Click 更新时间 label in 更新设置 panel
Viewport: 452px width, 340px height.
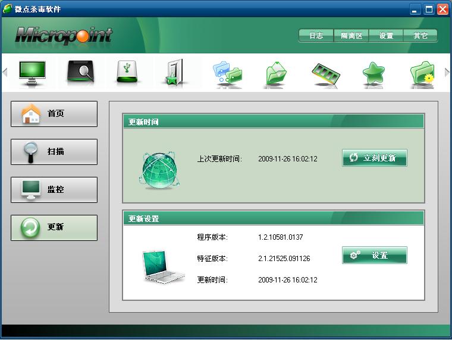point(212,279)
